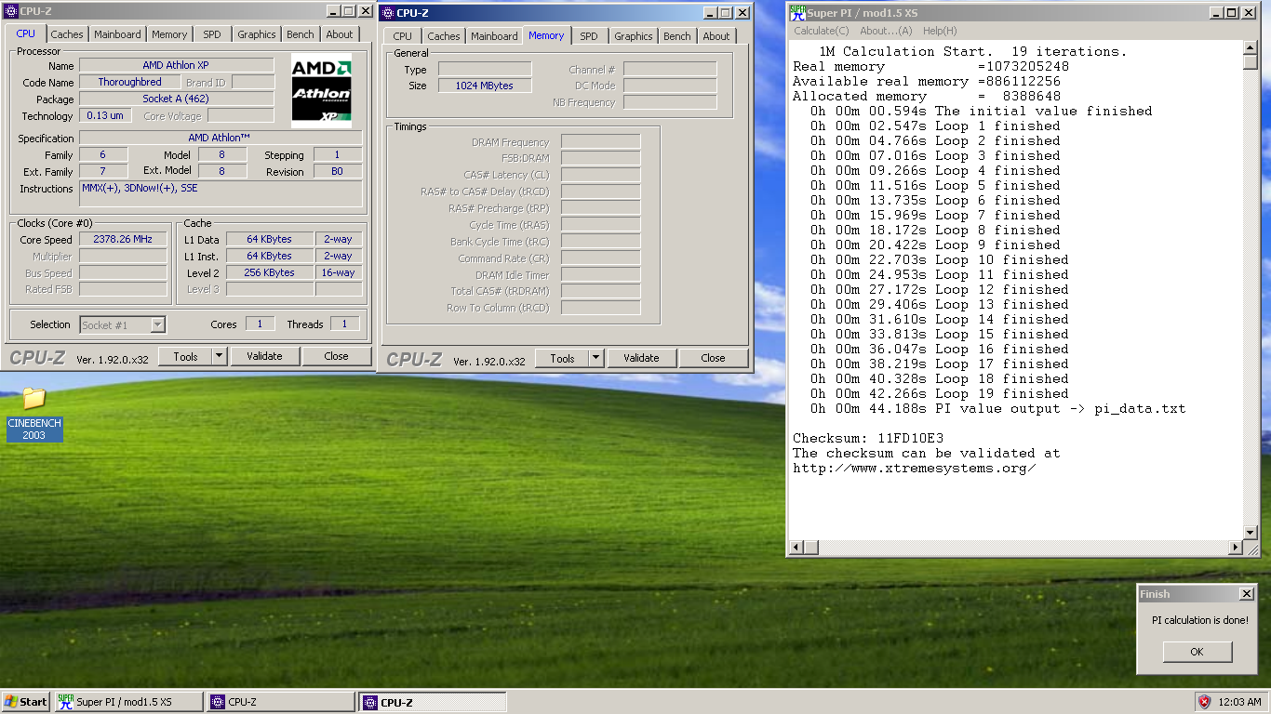Image resolution: width=1271 pixels, height=714 pixels.
Task: Expand Tools dropdown arrow in Memory CPU-Z
Action: [596, 358]
